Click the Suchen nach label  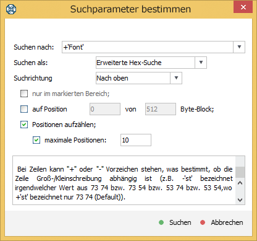pos(34,47)
